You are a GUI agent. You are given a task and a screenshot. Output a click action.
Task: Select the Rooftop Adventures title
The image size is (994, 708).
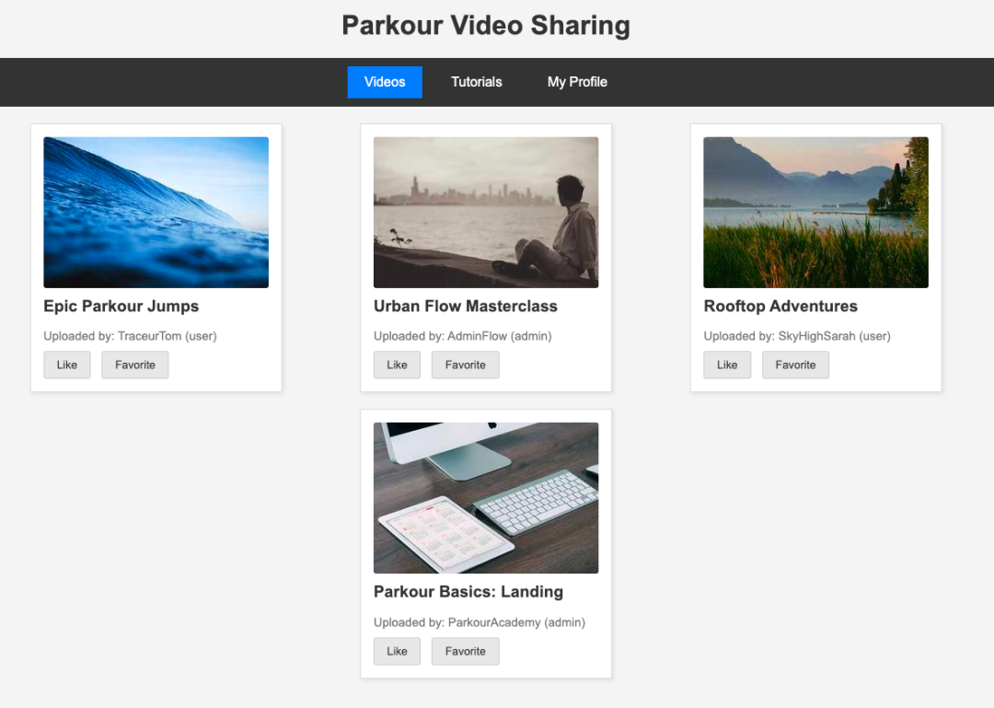pos(780,307)
